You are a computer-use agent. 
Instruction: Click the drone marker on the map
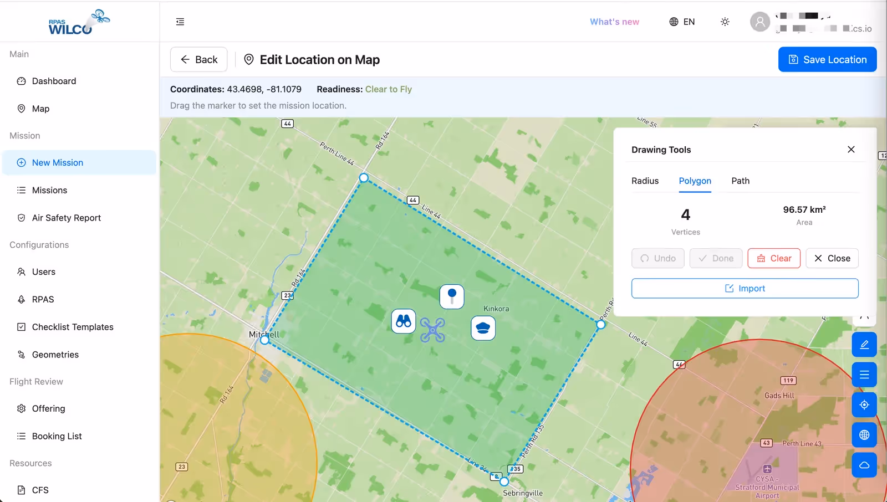pyautogui.click(x=432, y=330)
